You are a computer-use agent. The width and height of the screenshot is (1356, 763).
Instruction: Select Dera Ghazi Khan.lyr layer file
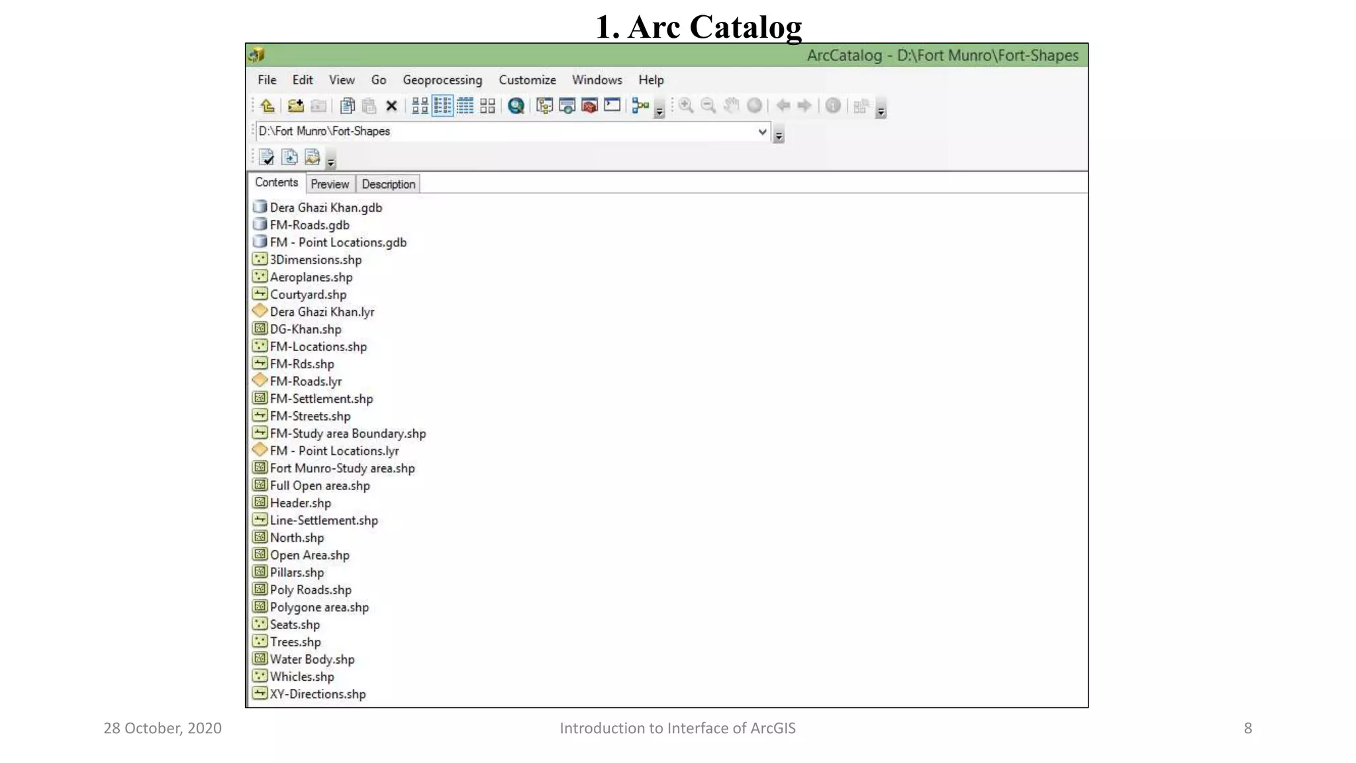(314, 311)
